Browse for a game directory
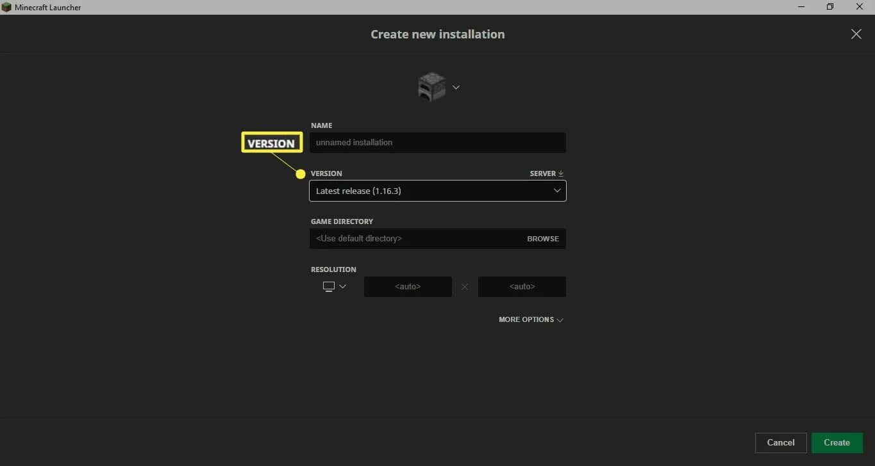Image resolution: width=875 pixels, height=466 pixels. point(543,239)
